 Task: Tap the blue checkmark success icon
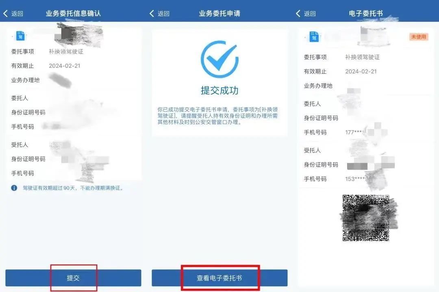pos(220,59)
